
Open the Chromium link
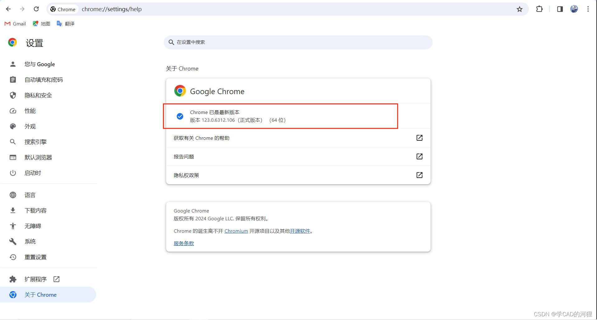click(x=236, y=231)
